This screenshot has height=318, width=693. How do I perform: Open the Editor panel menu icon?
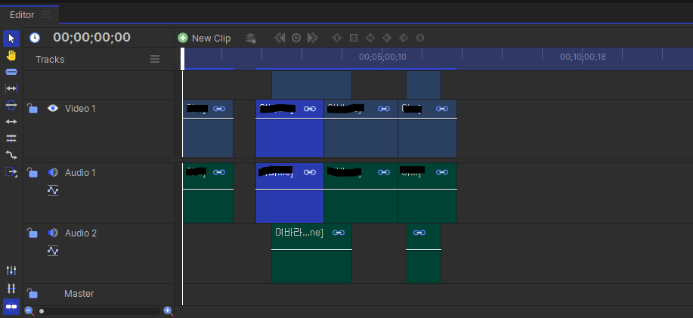tap(46, 14)
